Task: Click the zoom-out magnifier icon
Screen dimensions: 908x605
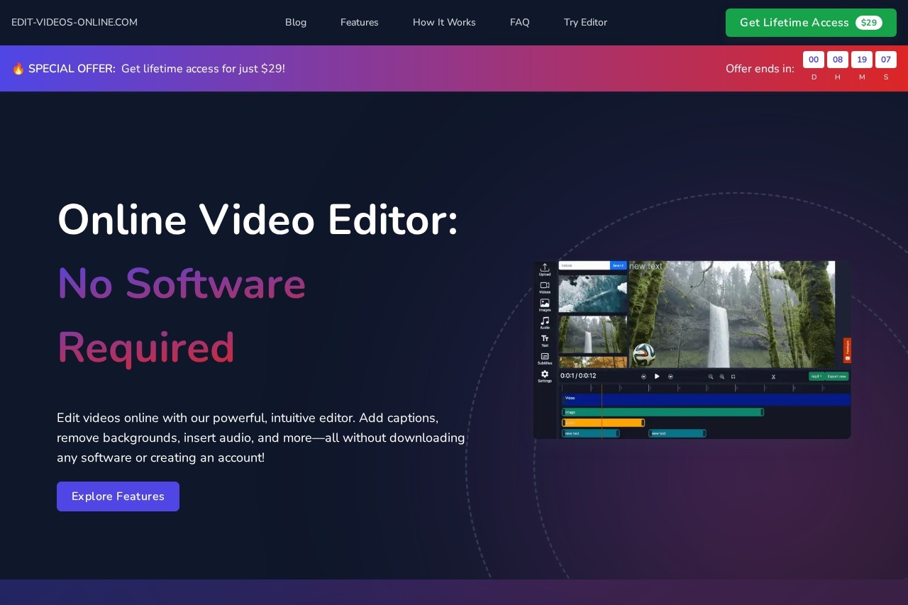Action: tap(710, 377)
